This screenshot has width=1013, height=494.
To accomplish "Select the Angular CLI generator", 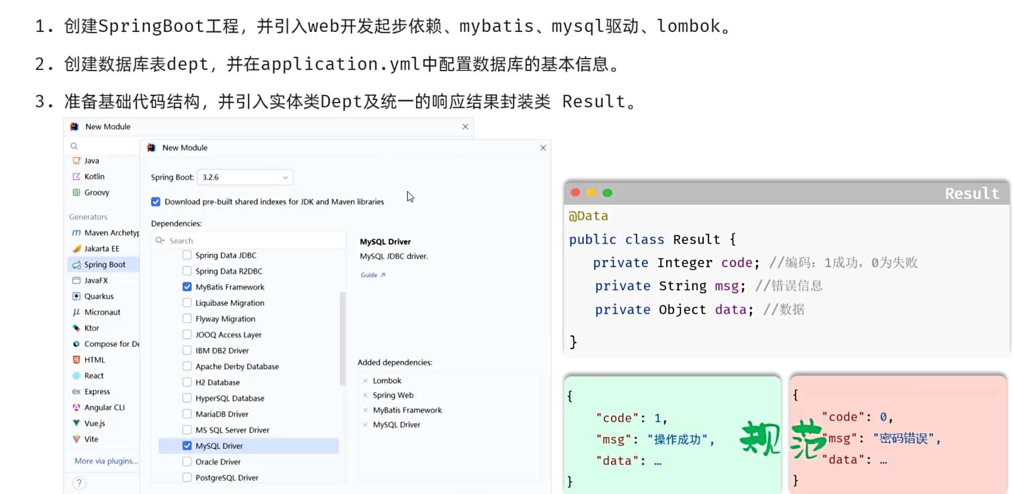I will coord(104,407).
